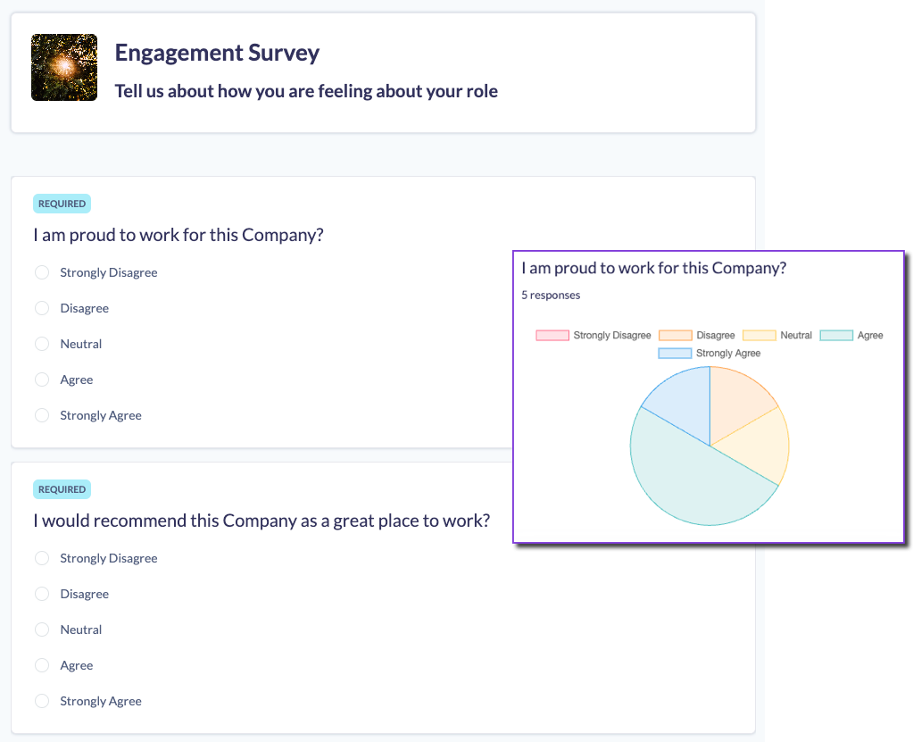Image resolution: width=913 pixels, height=742 pixels.
Task: Toggle the Strongly Agree blue legend swatch
Action: (x=676, y=354)
